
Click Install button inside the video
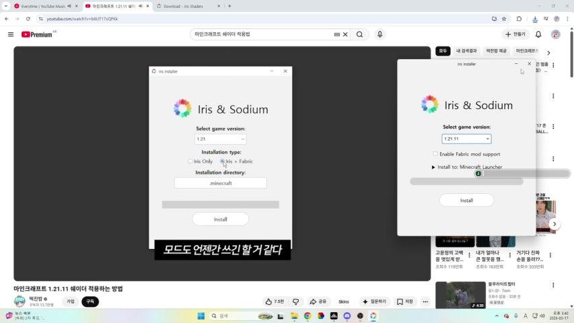pyautogui.click(x=220, y=219)
